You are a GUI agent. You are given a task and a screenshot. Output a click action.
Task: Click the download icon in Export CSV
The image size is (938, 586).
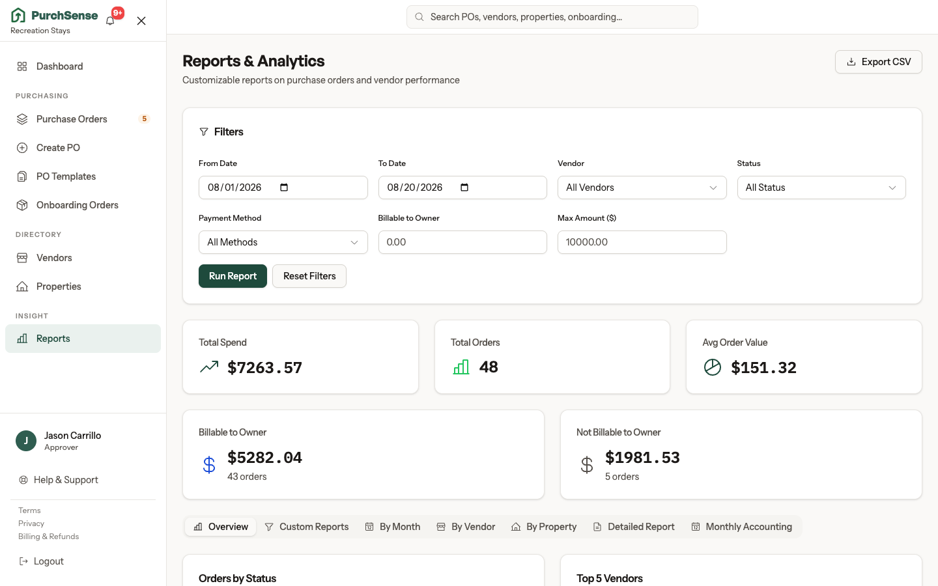pyautogui.click(x=851, y=62)
